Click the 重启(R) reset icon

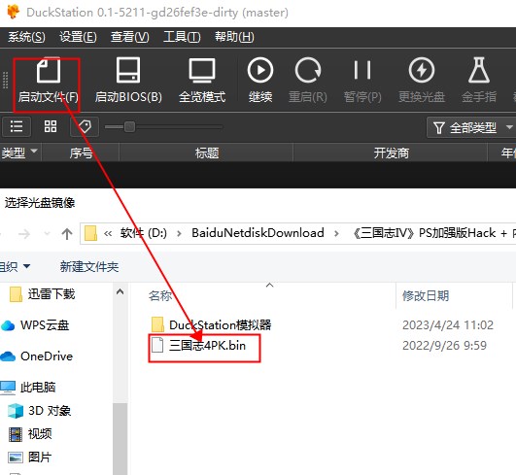(308, 70)
